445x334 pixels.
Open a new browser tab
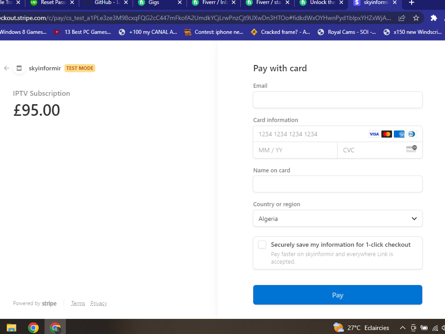coord(412,3)
